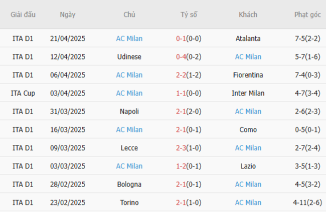This screenshot has height=217, width=326.
Task: Open AC Milan link in Napoli match row
Action: (248, 111)
